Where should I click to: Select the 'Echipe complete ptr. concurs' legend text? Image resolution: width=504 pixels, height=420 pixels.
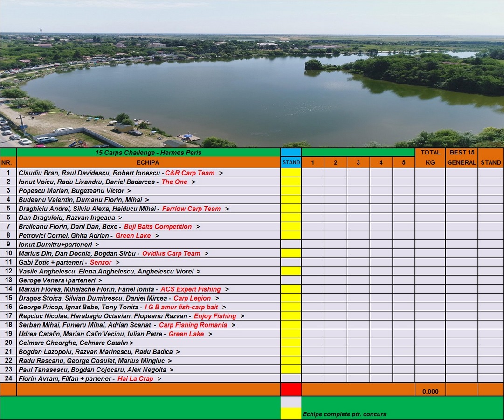tap(344, 414)
